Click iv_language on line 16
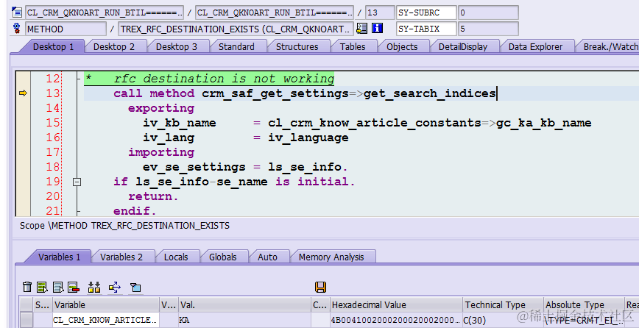Viewport: 639px width, 328px height. tap(308, 138)
